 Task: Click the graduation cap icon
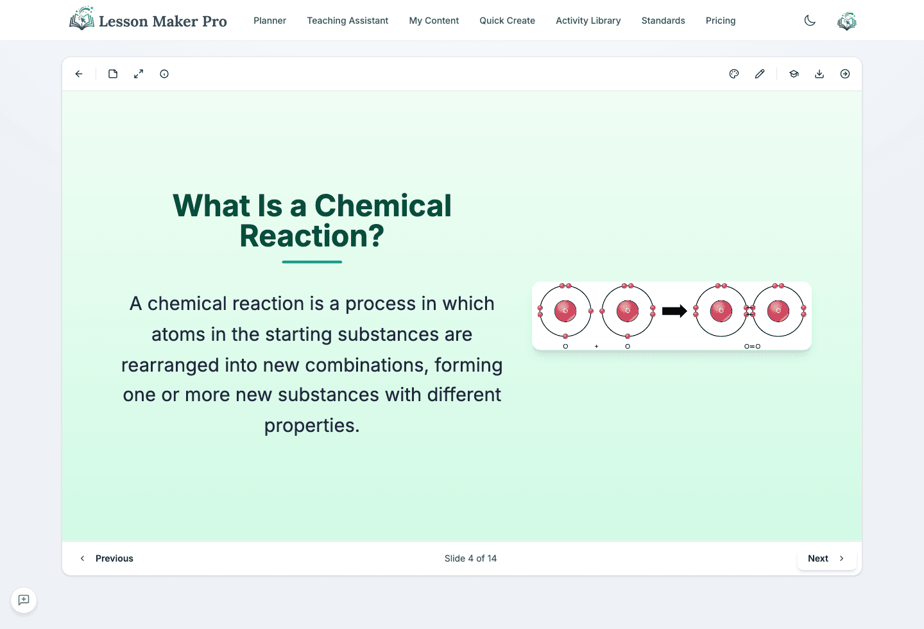click(x=794, y=74)
